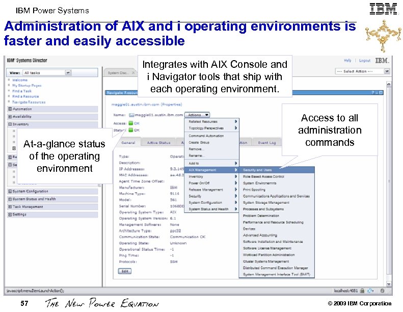Click the Actions dropdown button

(197, 115)
